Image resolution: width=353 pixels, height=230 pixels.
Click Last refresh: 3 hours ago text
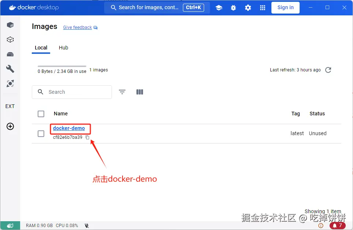tap(295, 70)
